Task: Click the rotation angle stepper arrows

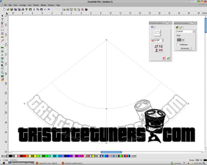Action: (162, 40)
